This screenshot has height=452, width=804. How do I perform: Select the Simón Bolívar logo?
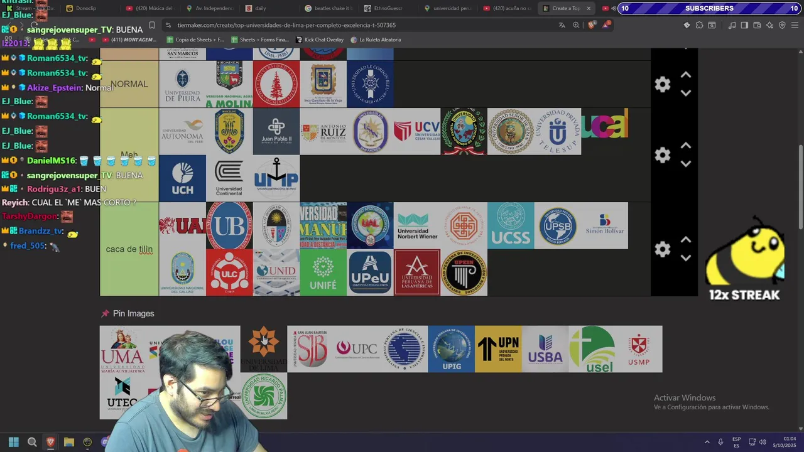[x=604, y=225]
